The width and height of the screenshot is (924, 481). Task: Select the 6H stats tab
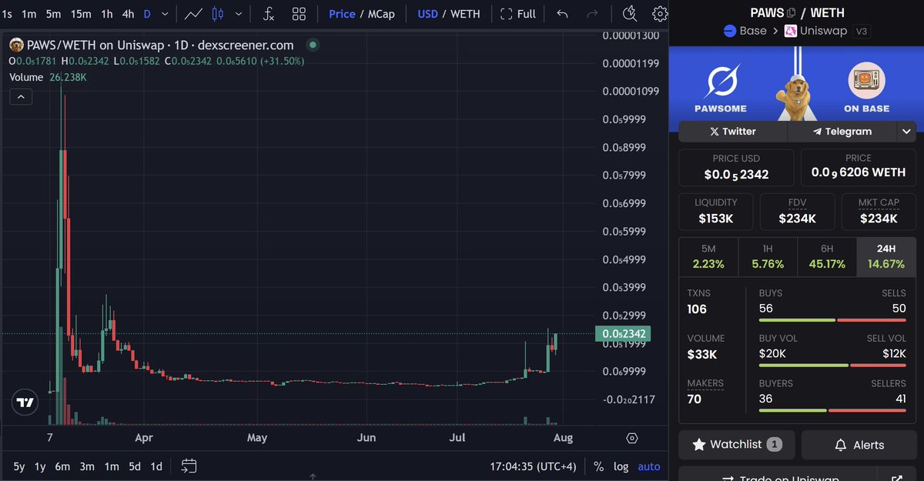point(827,257)
